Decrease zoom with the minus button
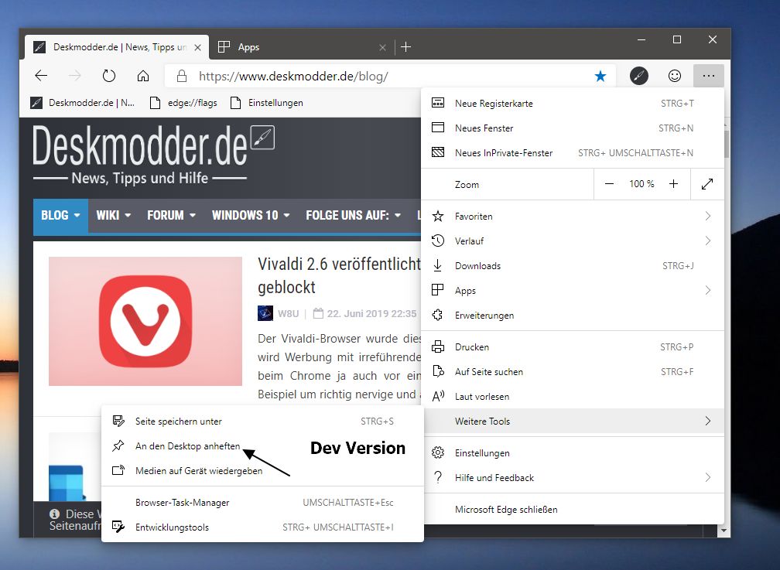The width and height of the screenshot is (780, 570). click(609, 184)
